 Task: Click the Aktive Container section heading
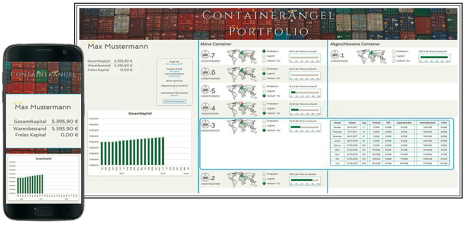coord(216,44)
